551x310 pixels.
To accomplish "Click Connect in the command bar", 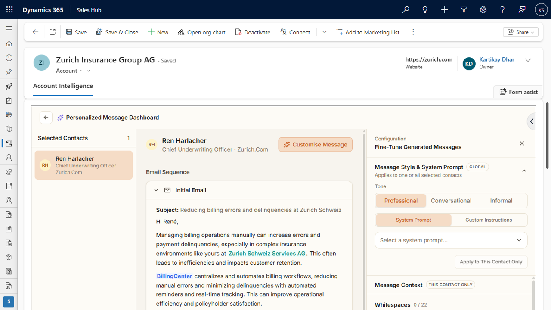I will point(295,32).
